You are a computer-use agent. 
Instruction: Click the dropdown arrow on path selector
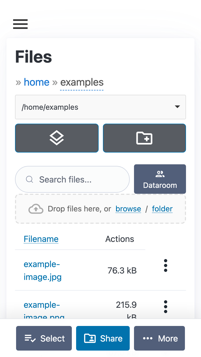click(177, 107)
